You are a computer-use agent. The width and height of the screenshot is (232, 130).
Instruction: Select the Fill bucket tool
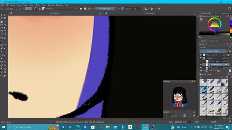(1, 52)
